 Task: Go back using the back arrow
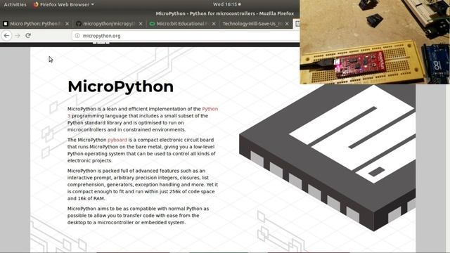tap(6, 36)
